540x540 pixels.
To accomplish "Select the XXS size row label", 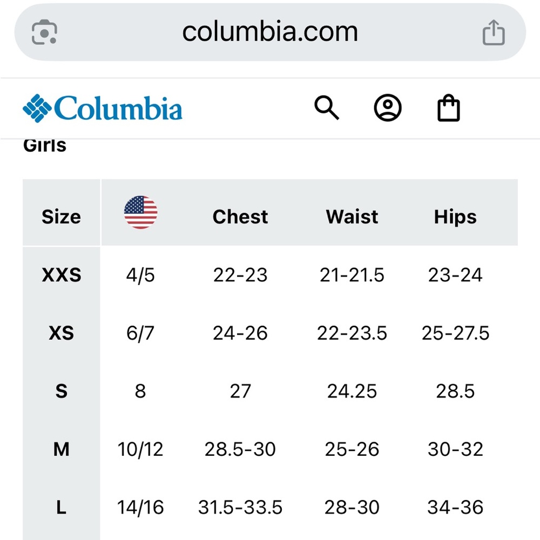I will pyautogui.click(x=62, y=275).
